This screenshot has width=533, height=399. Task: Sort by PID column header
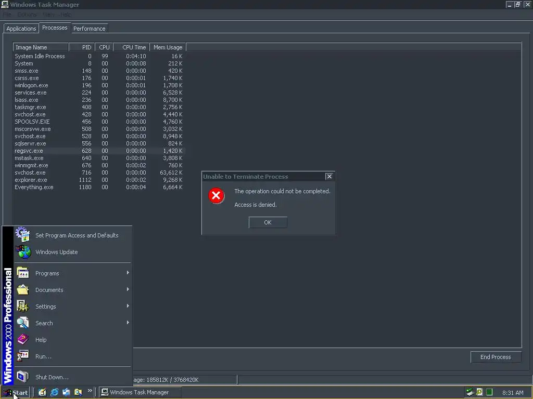pos(82,47)
